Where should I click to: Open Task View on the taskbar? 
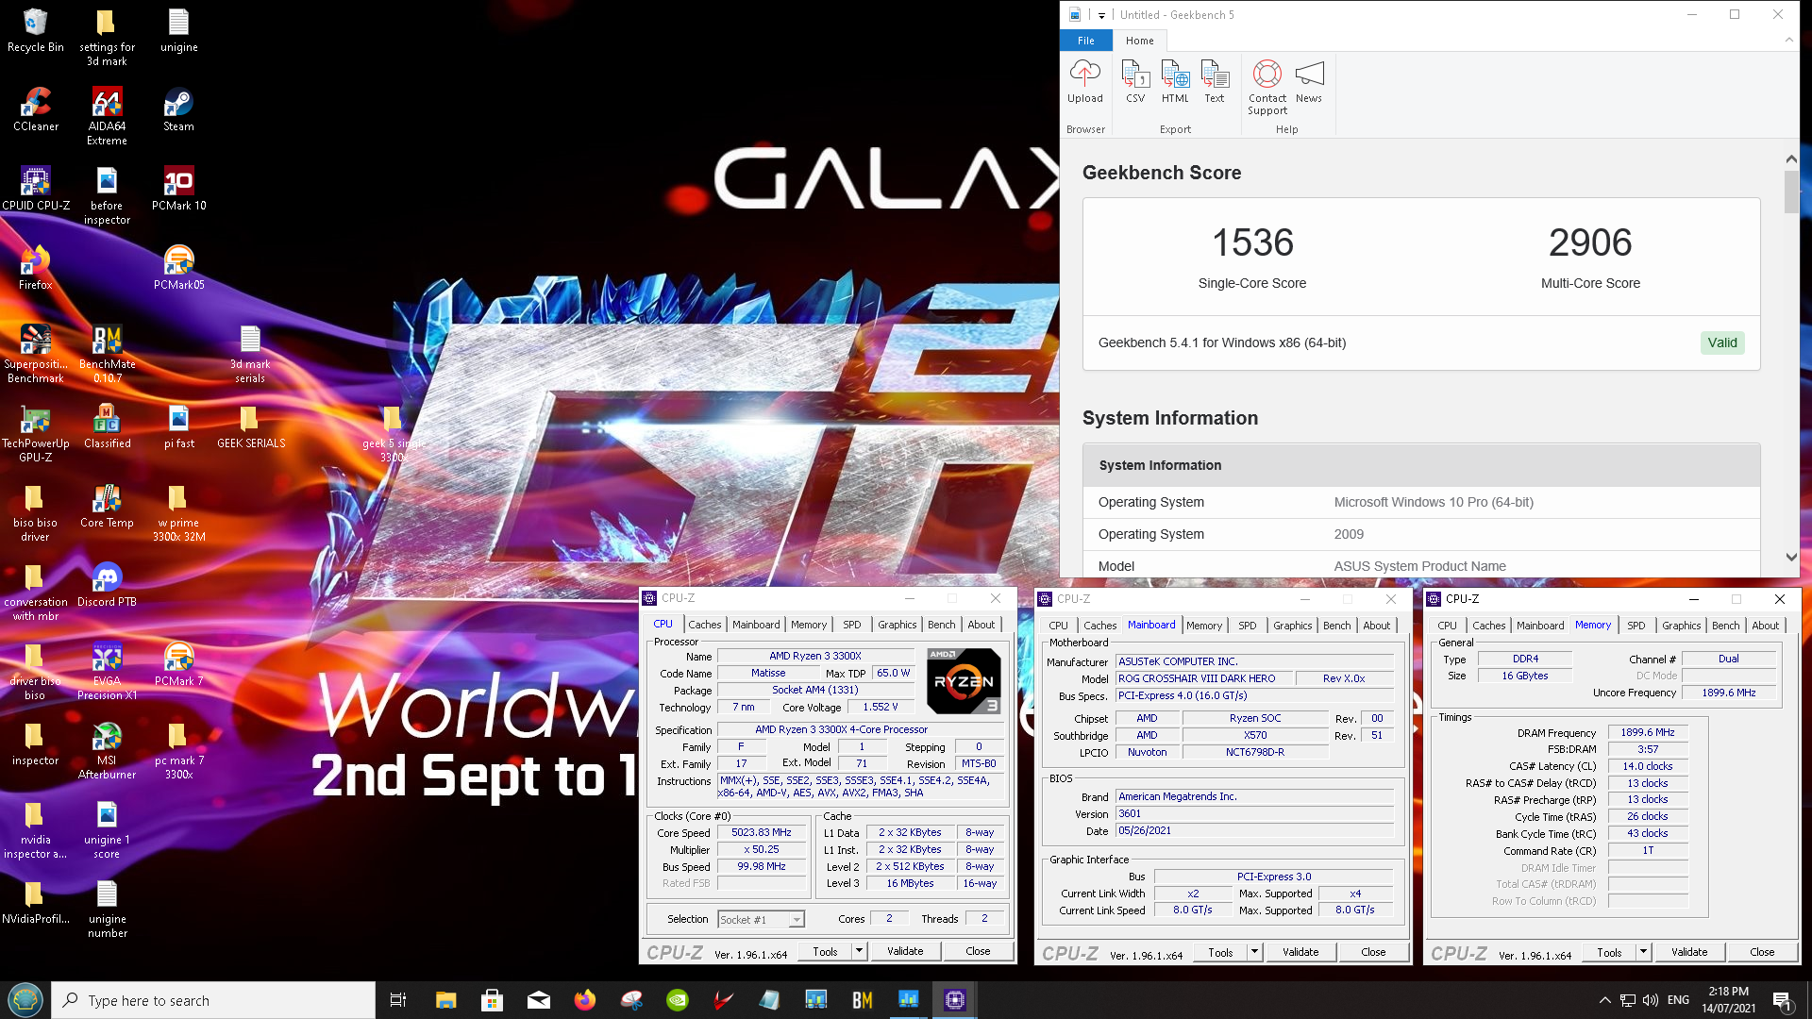click(x=397, y=1000)
